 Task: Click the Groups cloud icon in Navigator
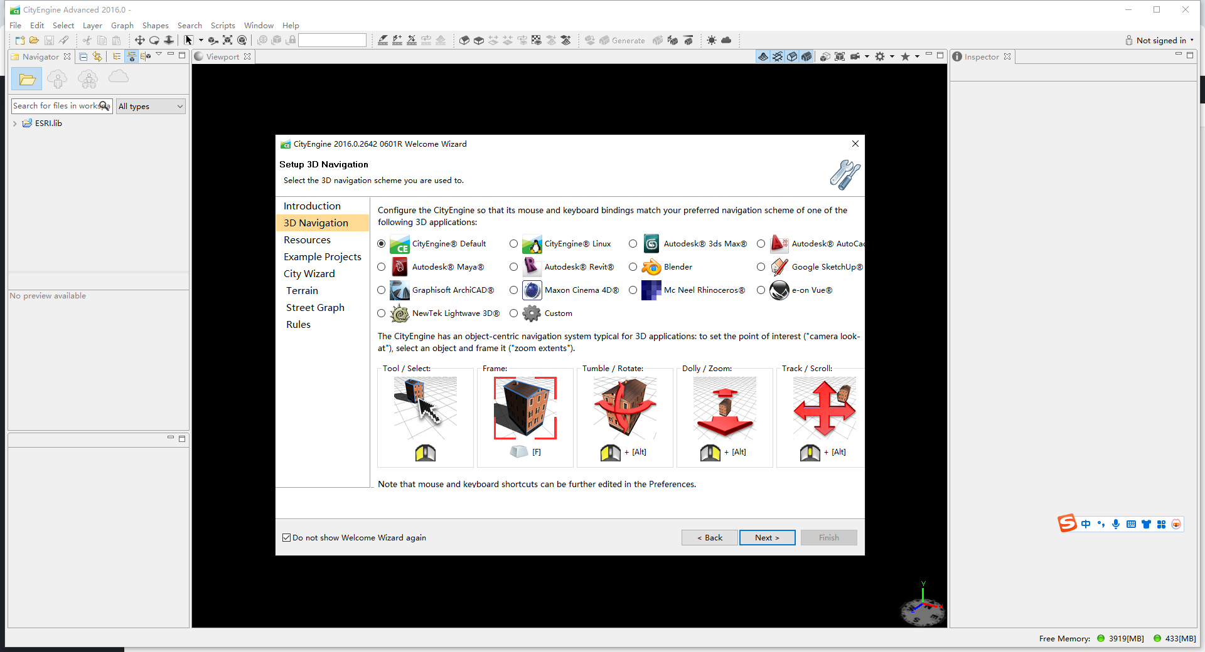point(88,79)
